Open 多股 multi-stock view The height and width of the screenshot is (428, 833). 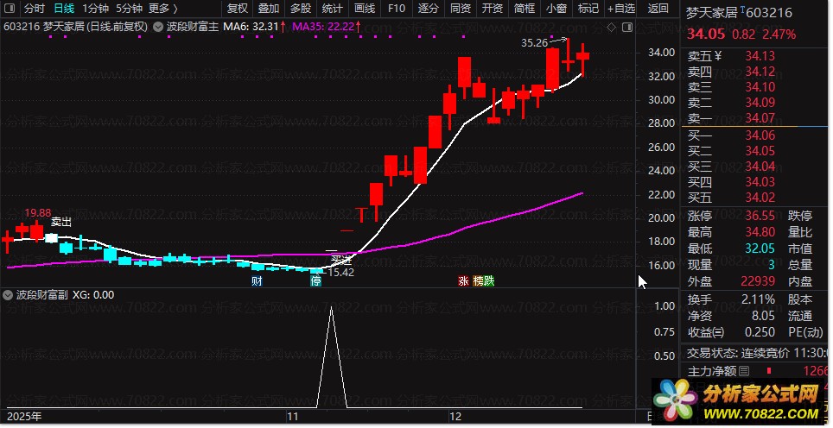click(301, 9)
